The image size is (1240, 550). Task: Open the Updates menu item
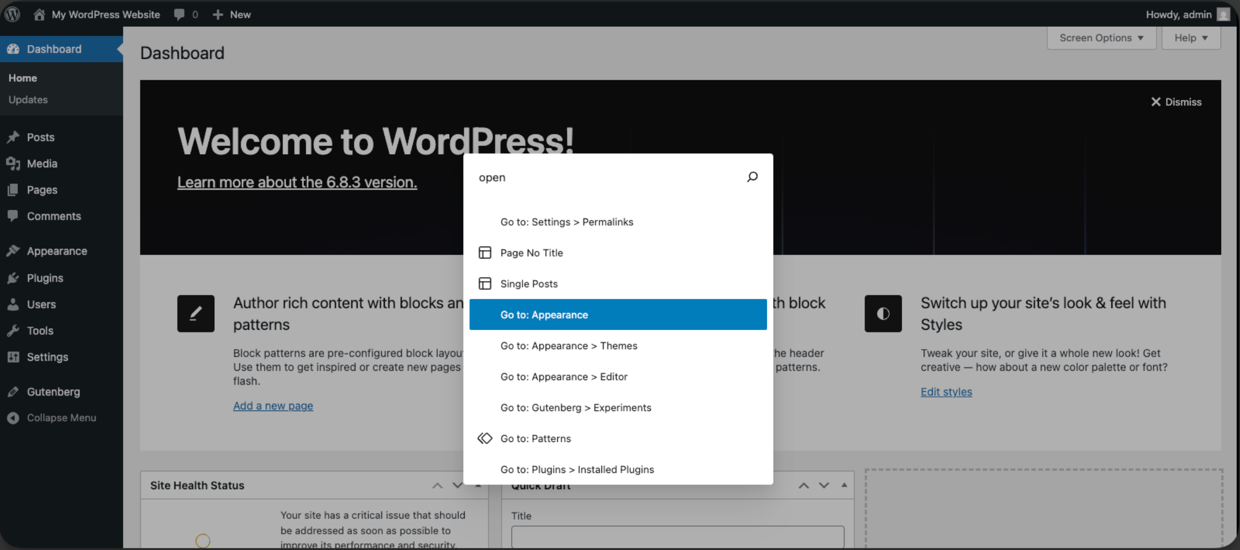[x=28, y=100]
